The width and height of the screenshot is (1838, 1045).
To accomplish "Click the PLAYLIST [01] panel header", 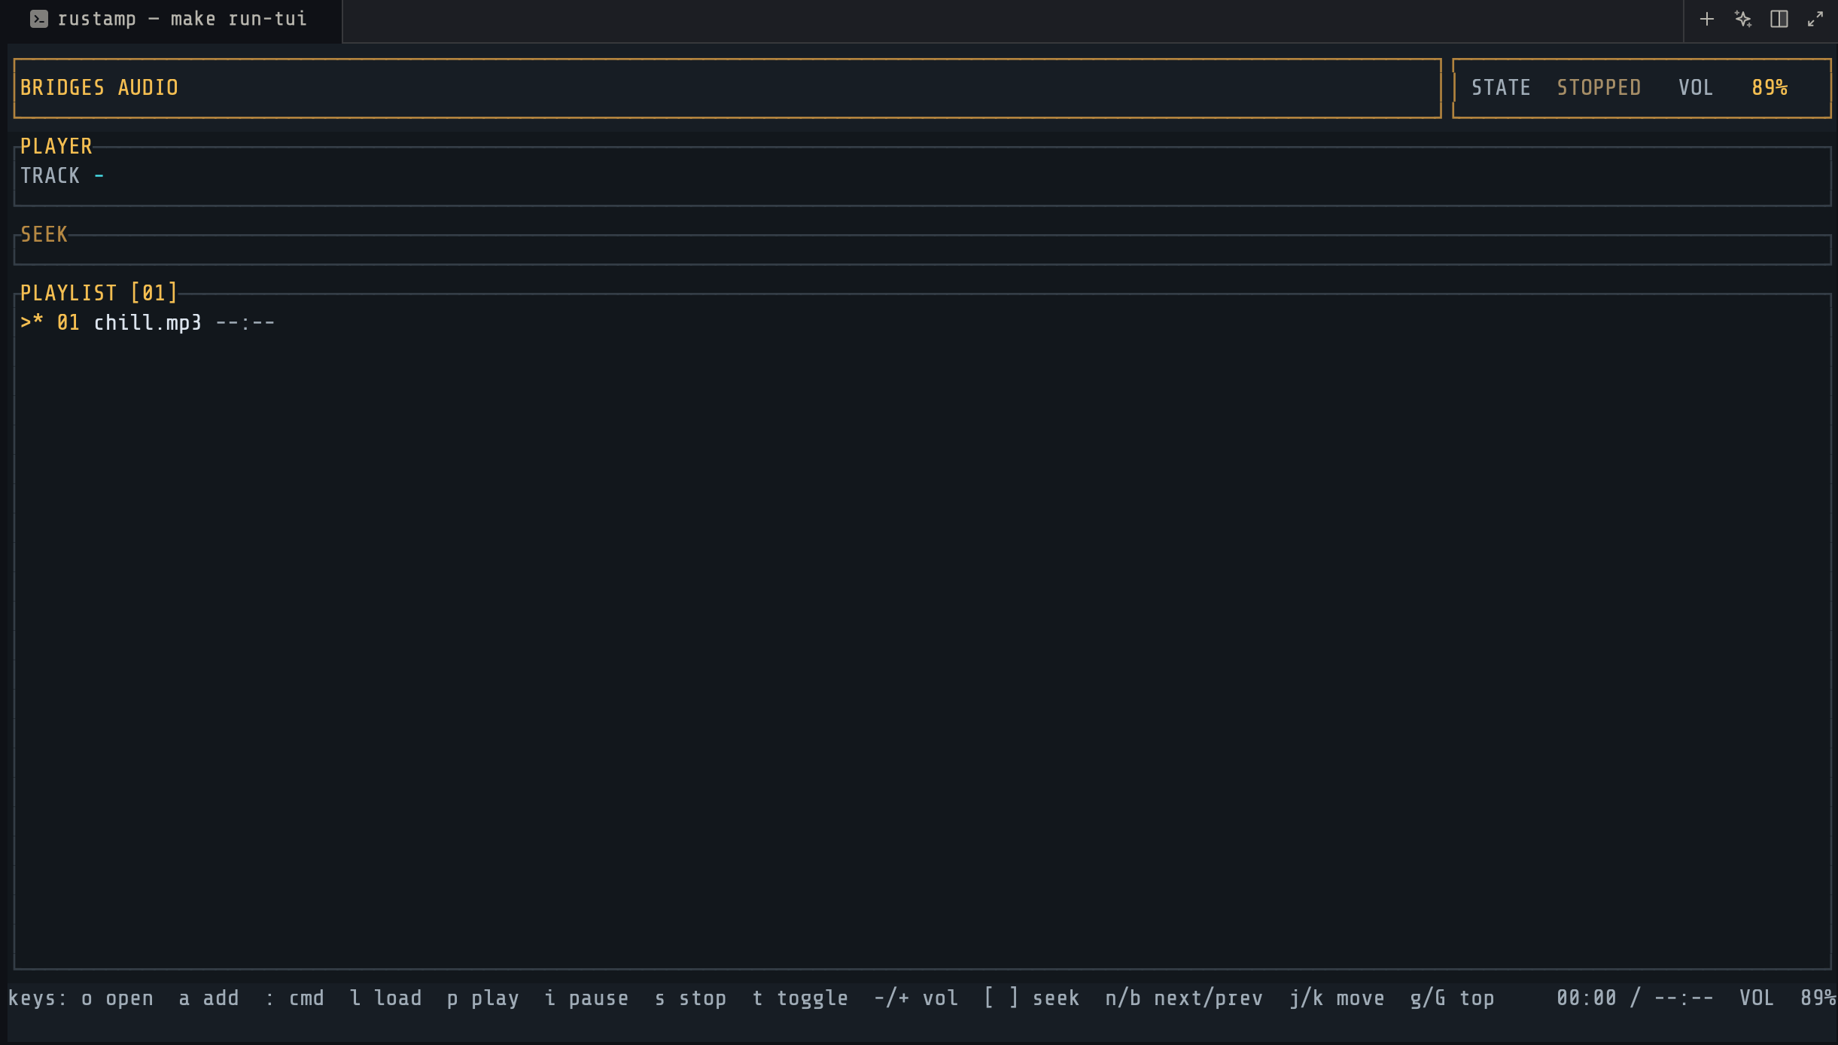I will point(99,293).
